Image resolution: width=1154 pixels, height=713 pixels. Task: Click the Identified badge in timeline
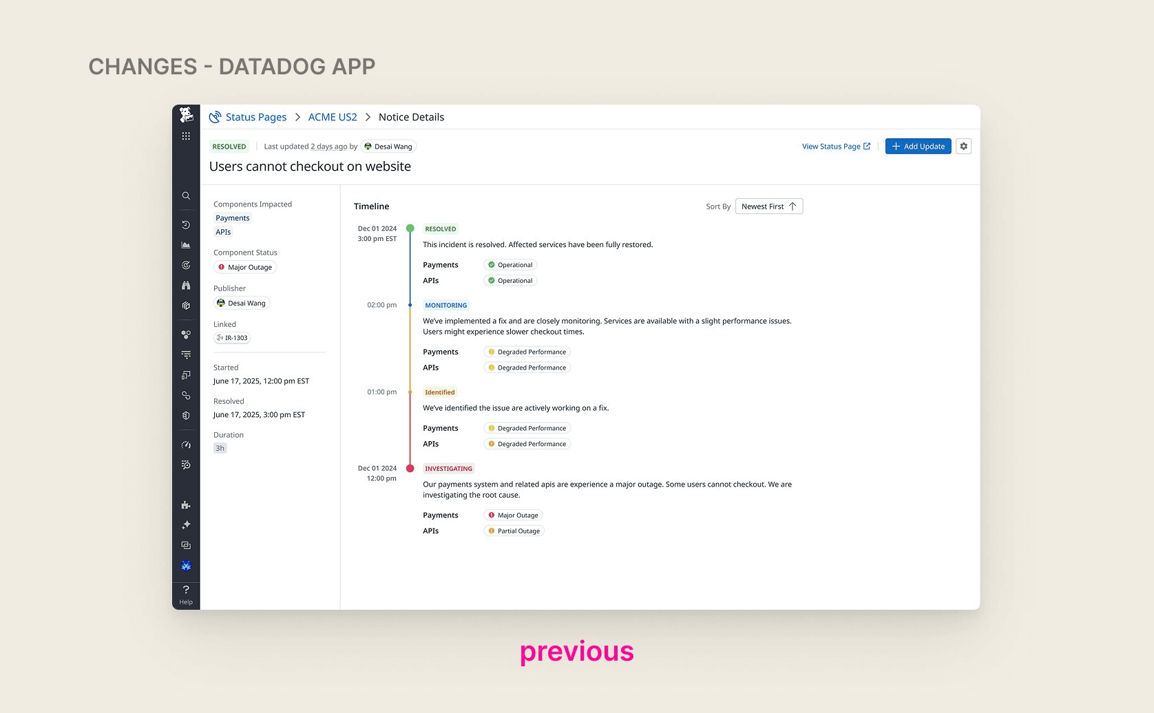pos(440,392)
